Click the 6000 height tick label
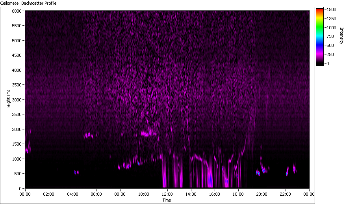 17,11
